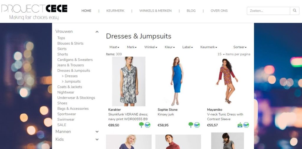Viewport: 302px width, 149px height.
Task: Click the Sophie Stone shop name
Action: tap(168, 110)
